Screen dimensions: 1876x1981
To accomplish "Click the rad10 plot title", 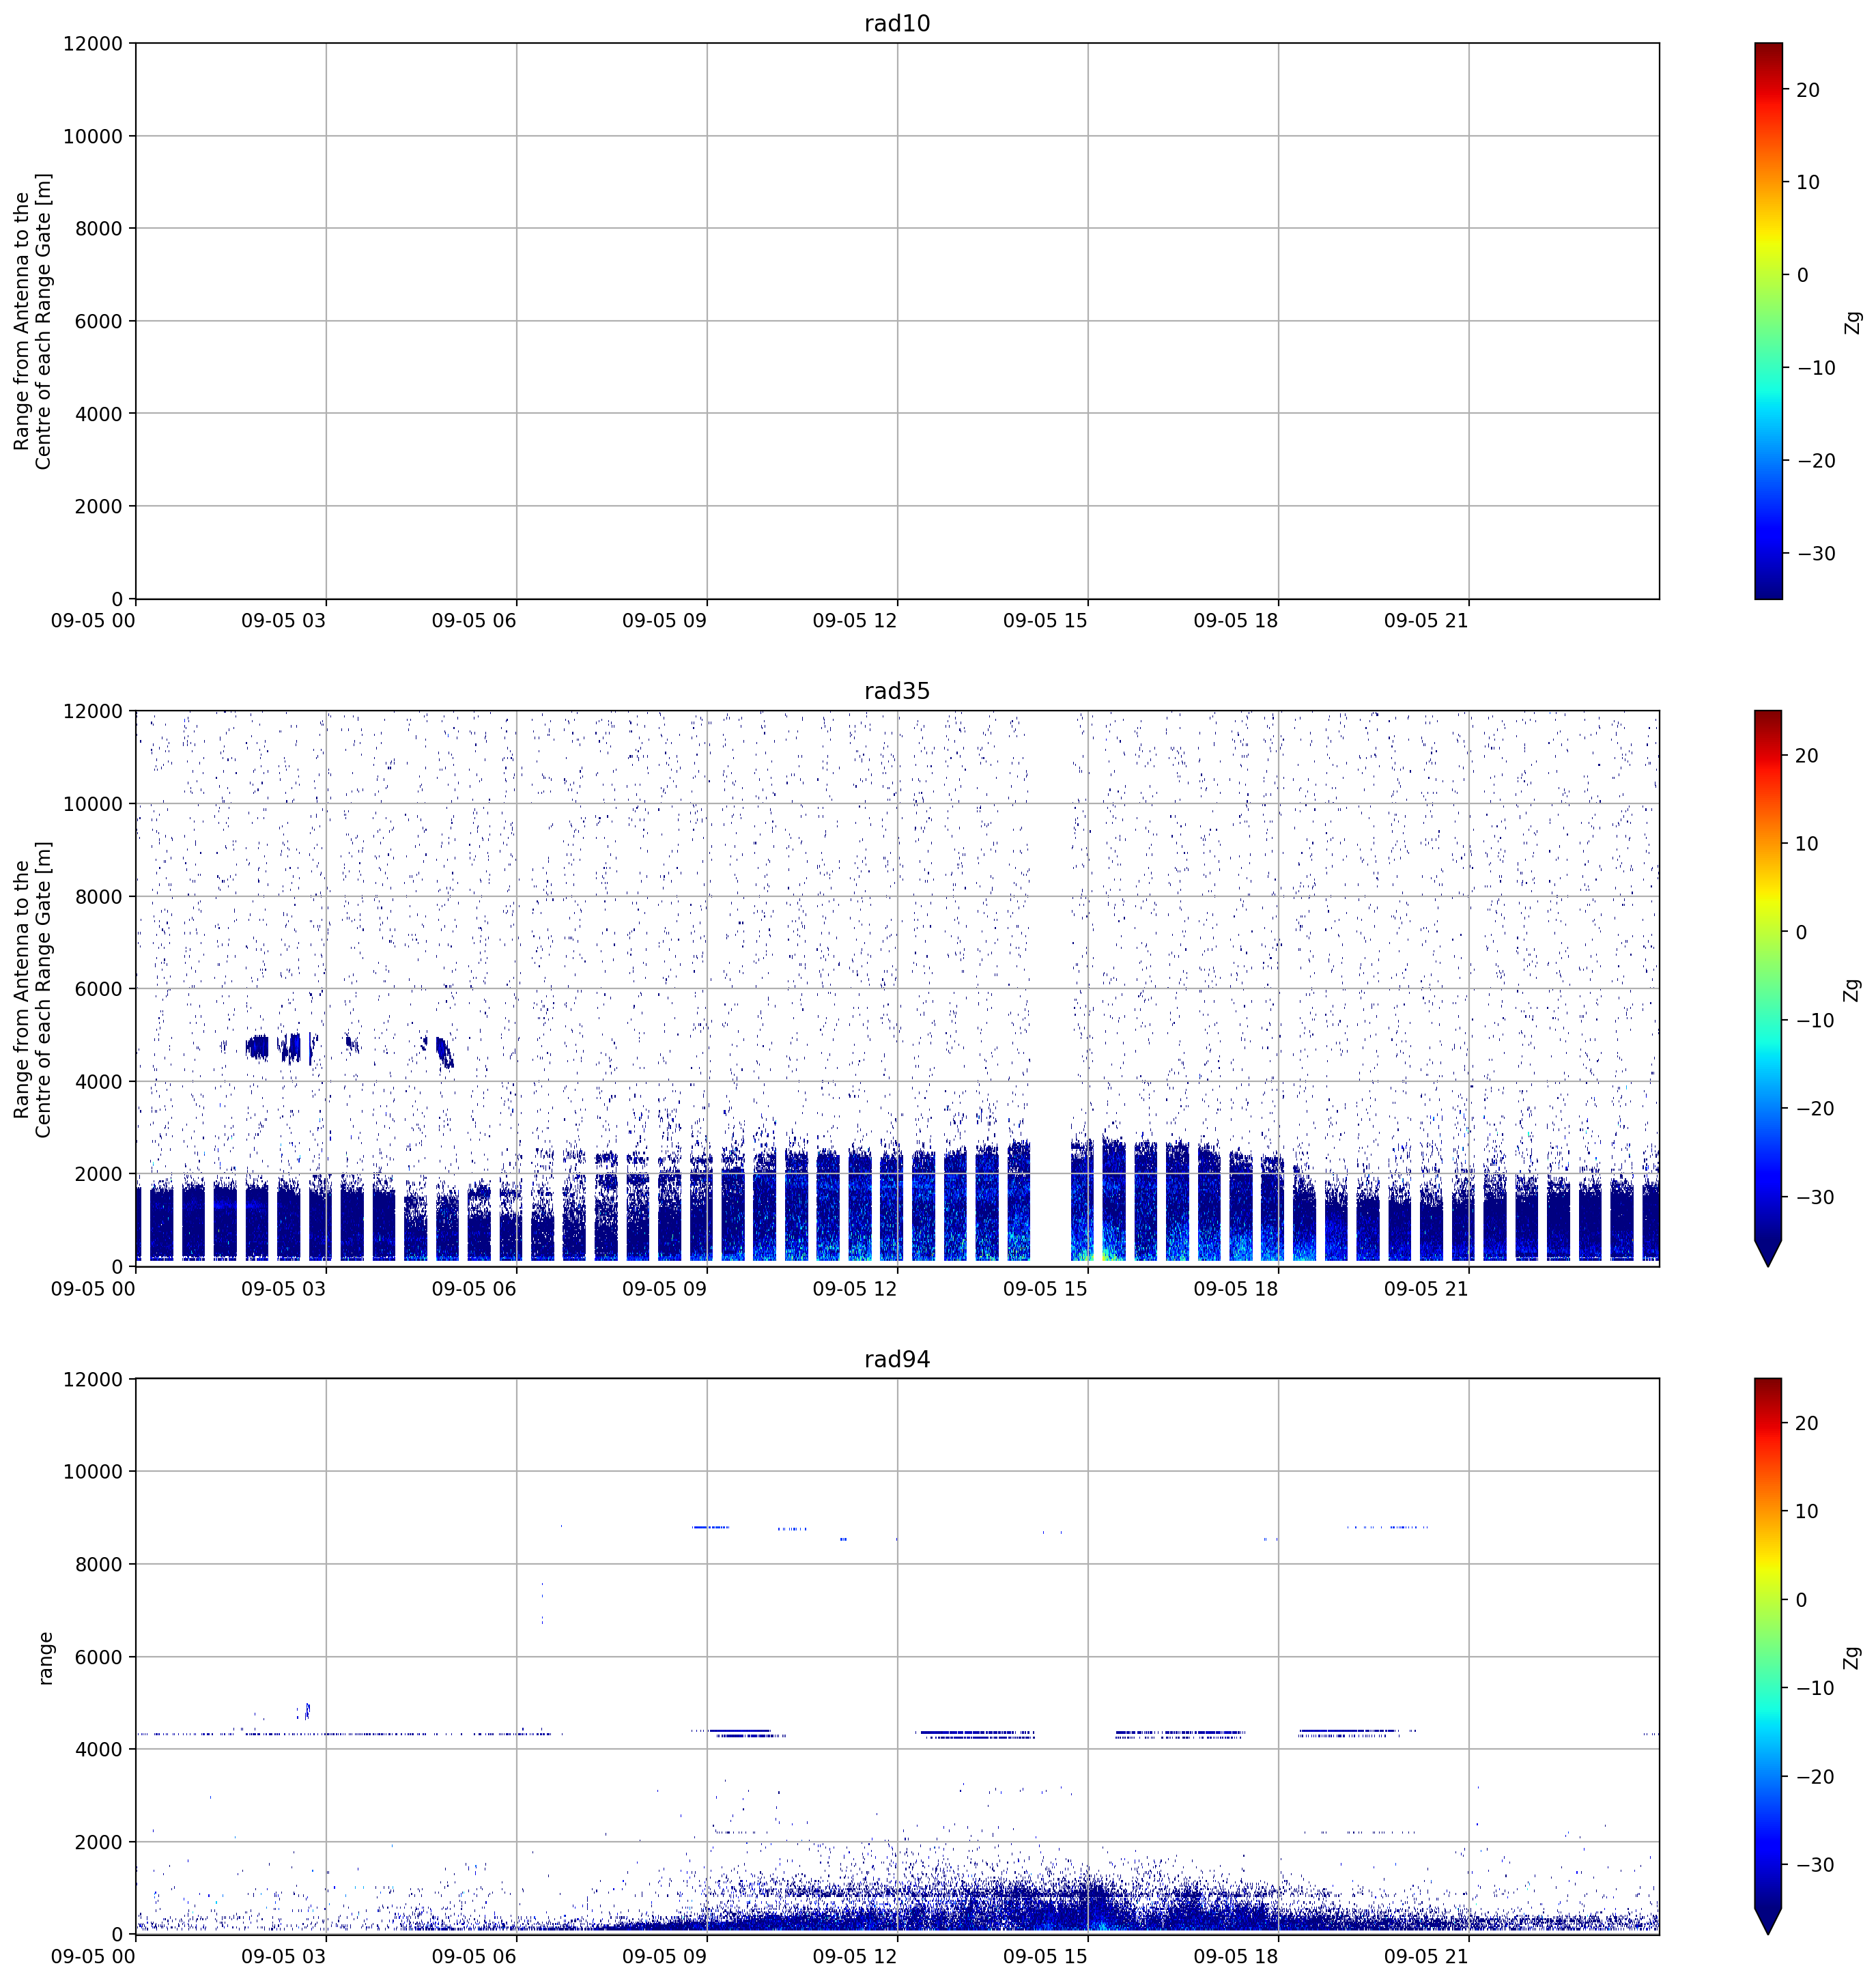I will pyautogui.click(x=897, y=23).
